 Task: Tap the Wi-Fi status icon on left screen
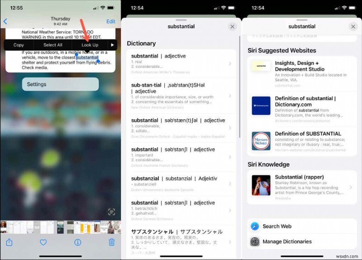point(103,8)
